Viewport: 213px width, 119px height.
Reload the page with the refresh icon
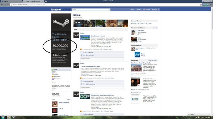pyautogui.click(x=8, y=4)
